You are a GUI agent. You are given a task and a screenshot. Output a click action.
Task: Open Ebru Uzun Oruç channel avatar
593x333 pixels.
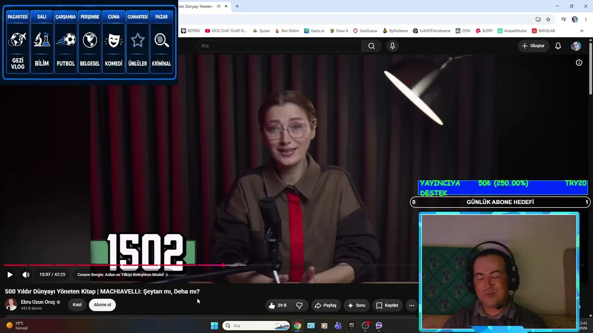pyautogui.click(x=11, y=305)
